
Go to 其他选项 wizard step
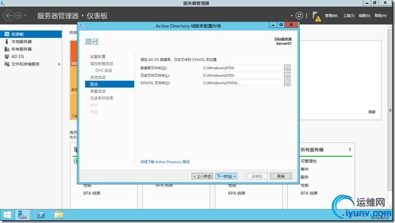[x=98, y=77]
